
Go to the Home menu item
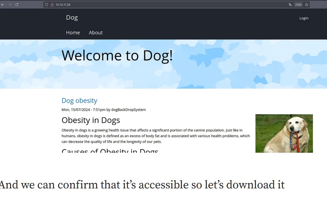click(x=73, y=32)
